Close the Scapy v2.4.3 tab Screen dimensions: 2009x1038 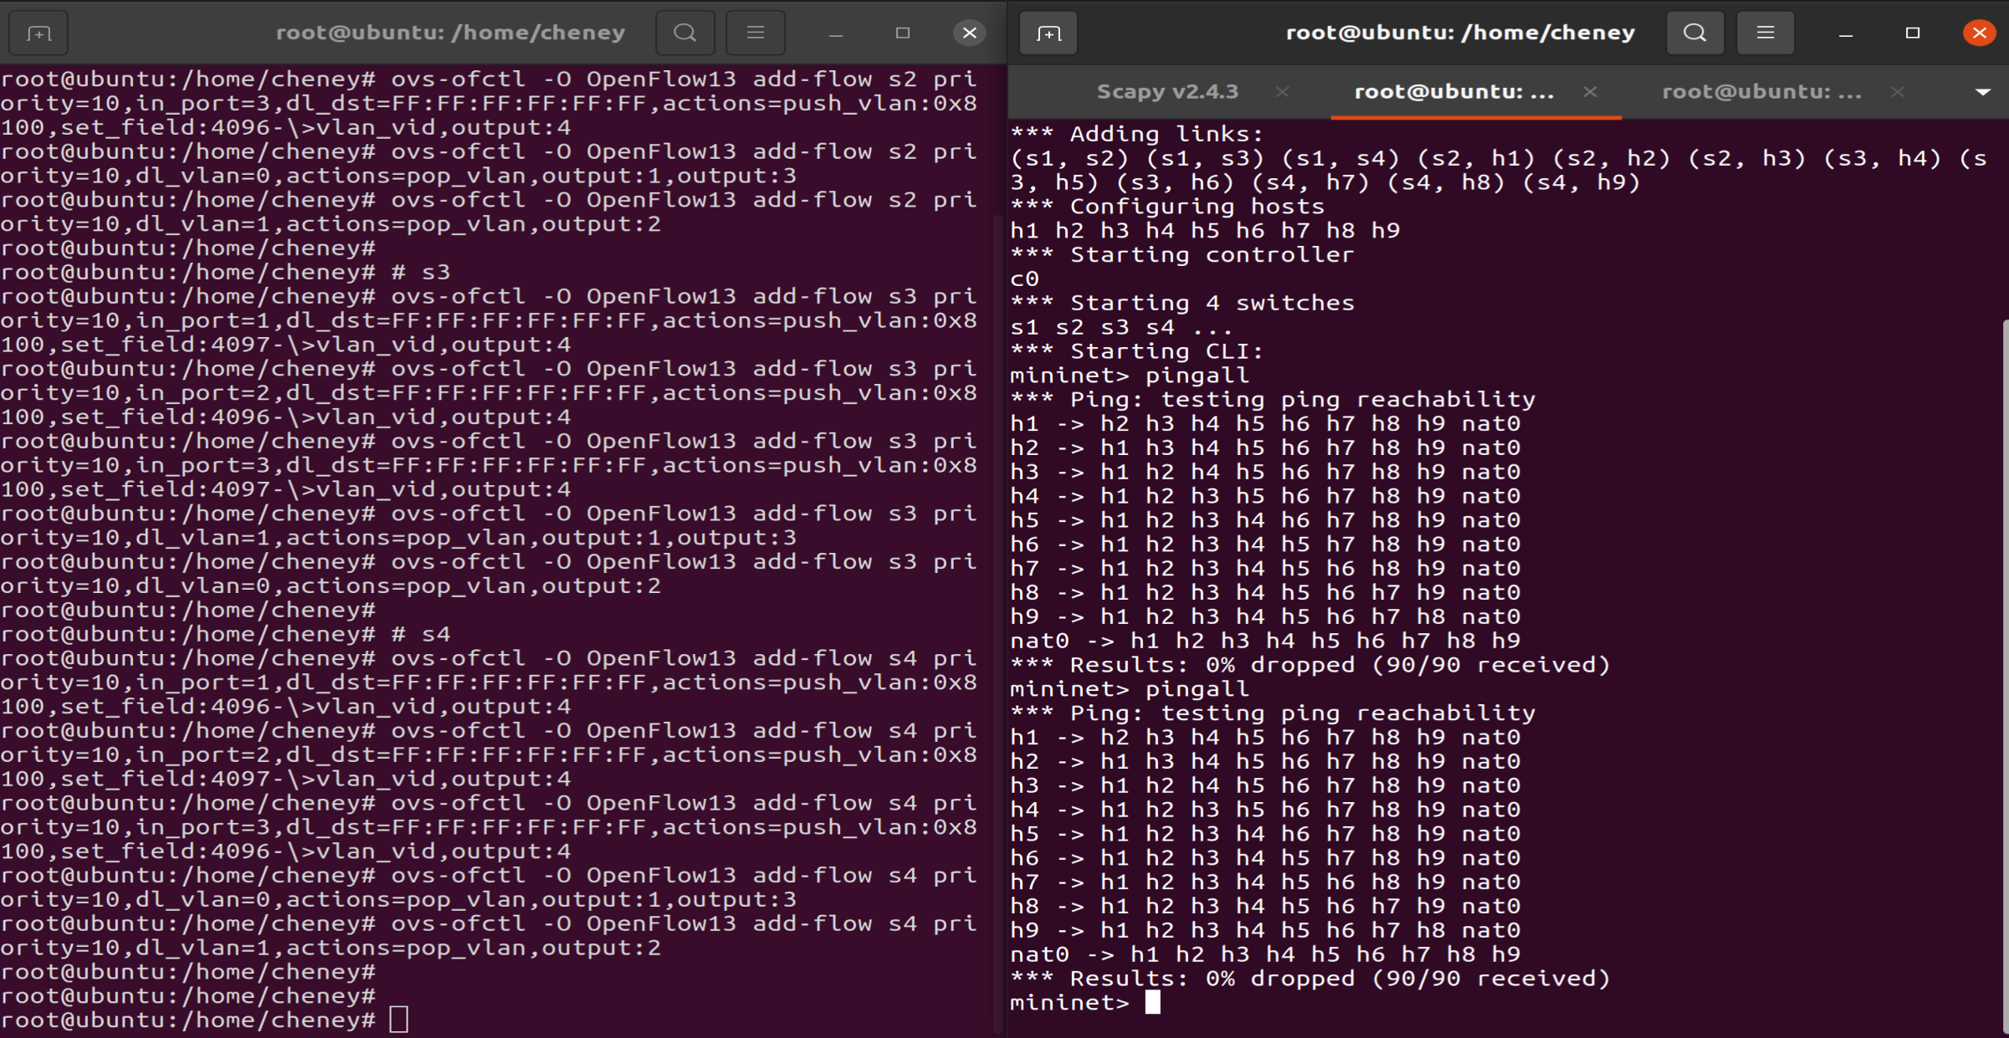pyautogui.click(x=1282, y=92)
